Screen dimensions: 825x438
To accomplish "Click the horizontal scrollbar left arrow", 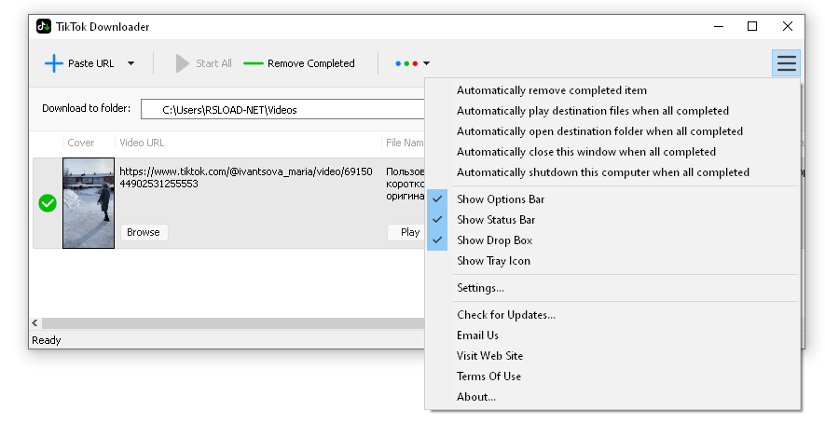I will (35, 322).
